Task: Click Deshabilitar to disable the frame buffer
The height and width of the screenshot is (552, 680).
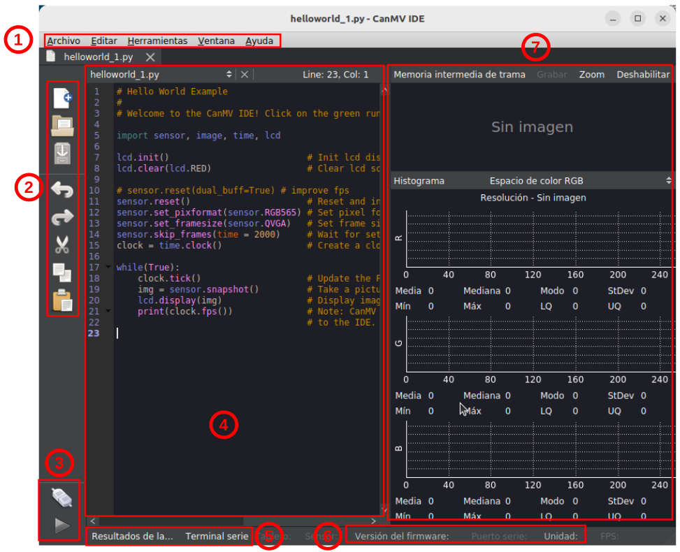Action: click(x=643, y=75)
